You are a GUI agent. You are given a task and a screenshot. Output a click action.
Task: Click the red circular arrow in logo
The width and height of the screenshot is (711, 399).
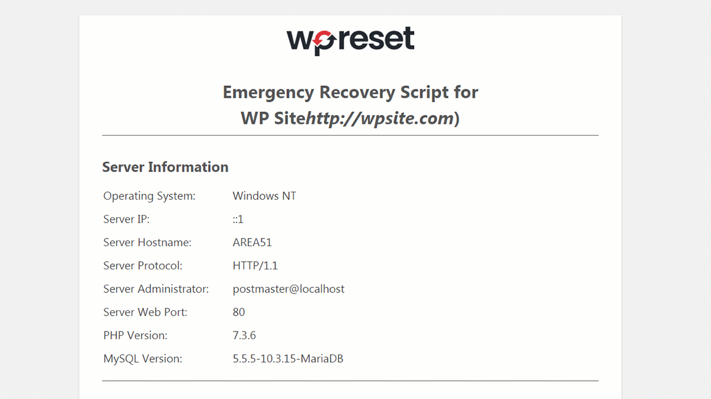point(321,40)
